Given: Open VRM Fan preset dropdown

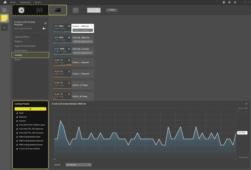Looking at the screenshot, I should (x=83, y=30).
